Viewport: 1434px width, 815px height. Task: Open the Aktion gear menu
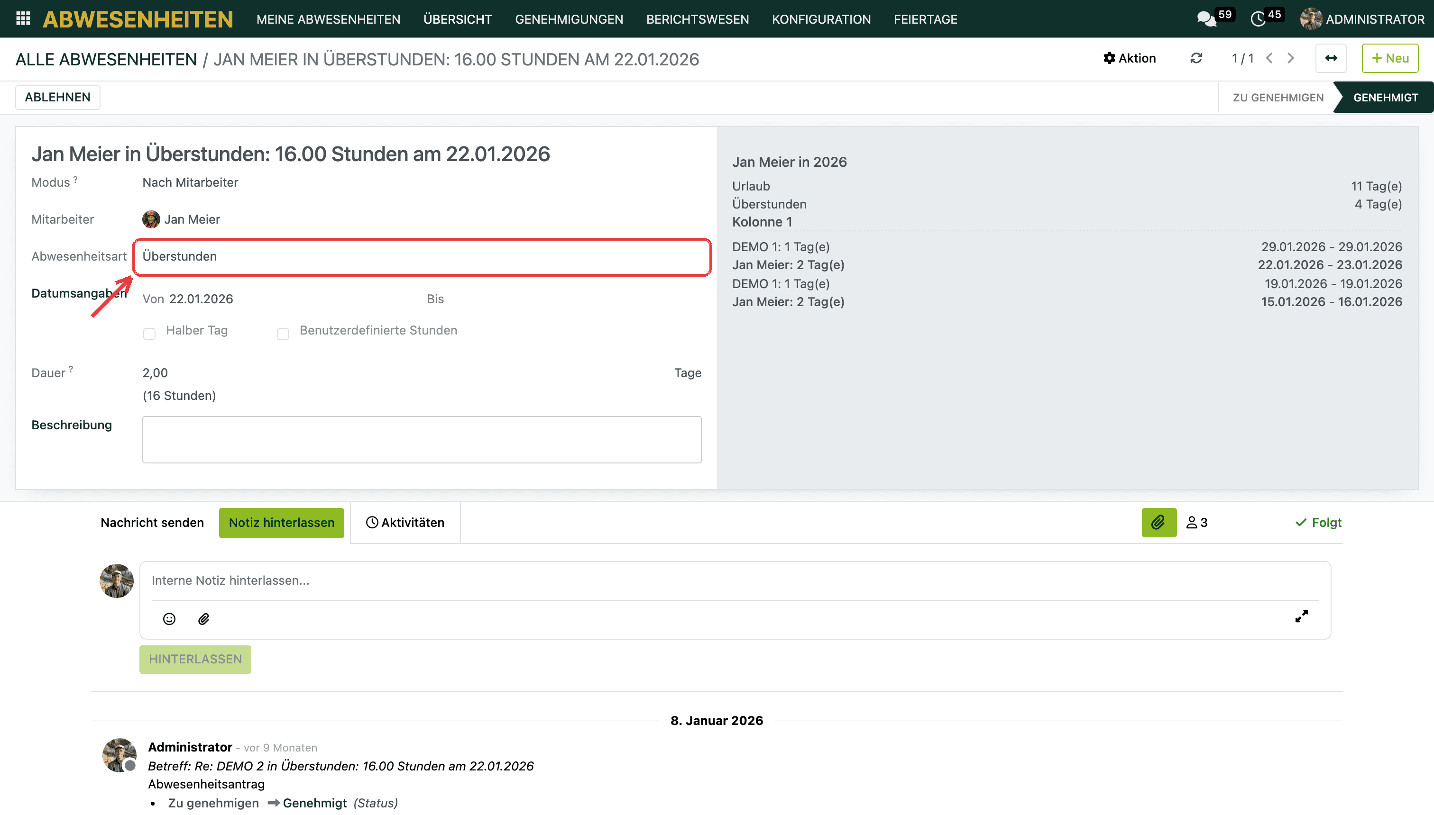tap(1129, 58)
